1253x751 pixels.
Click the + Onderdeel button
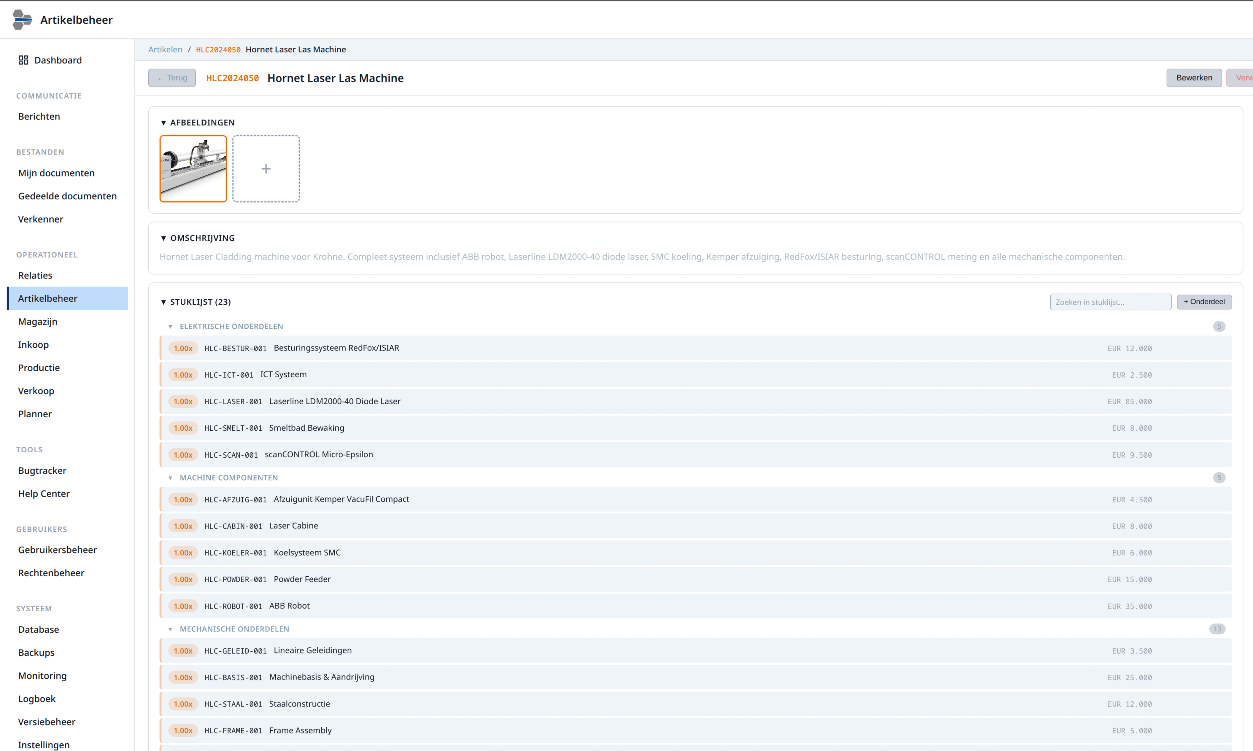(x=1204, y=302)
